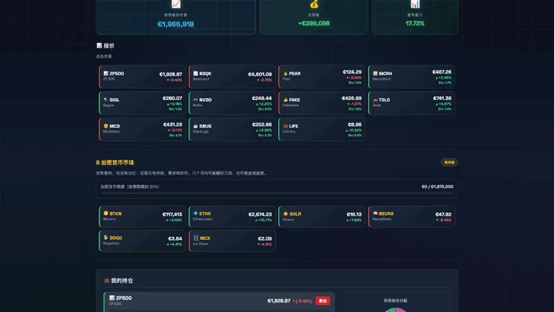Click the sun icon on SOLR card

pyautogui.click(x=285, y=214)
